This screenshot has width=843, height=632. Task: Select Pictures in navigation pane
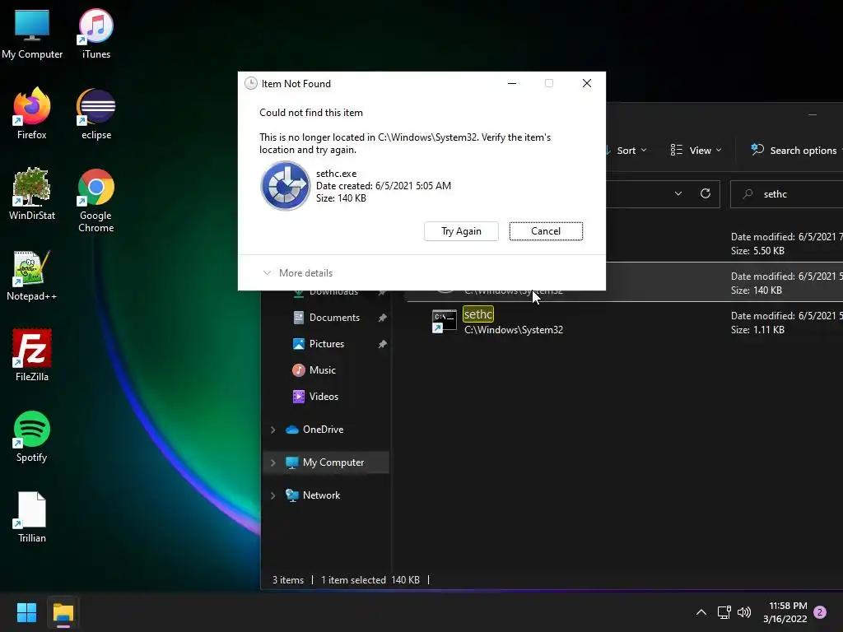click(326, 344)
